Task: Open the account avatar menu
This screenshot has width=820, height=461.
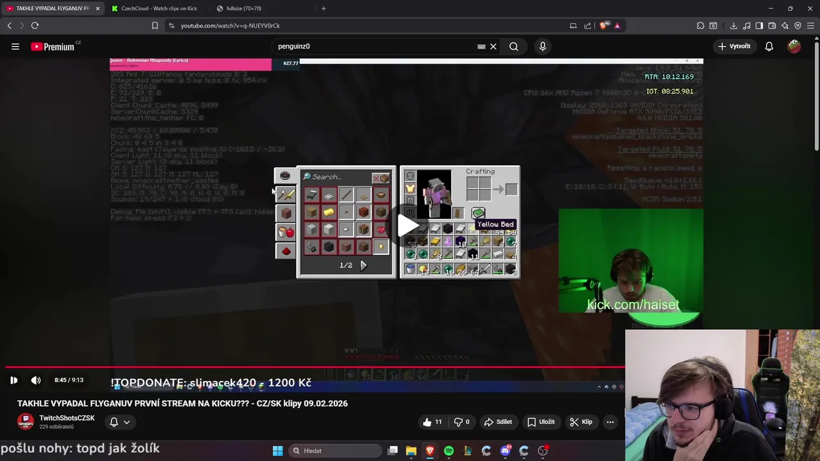Action: 794,46
